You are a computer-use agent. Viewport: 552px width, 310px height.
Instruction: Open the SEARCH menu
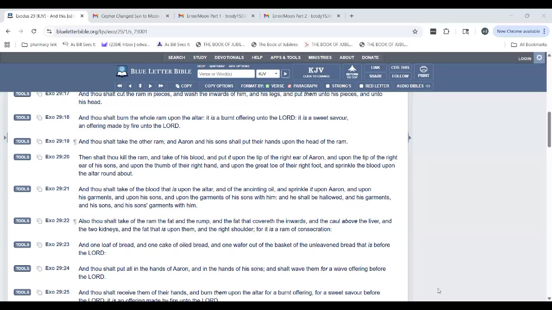(x=176, y=58)
